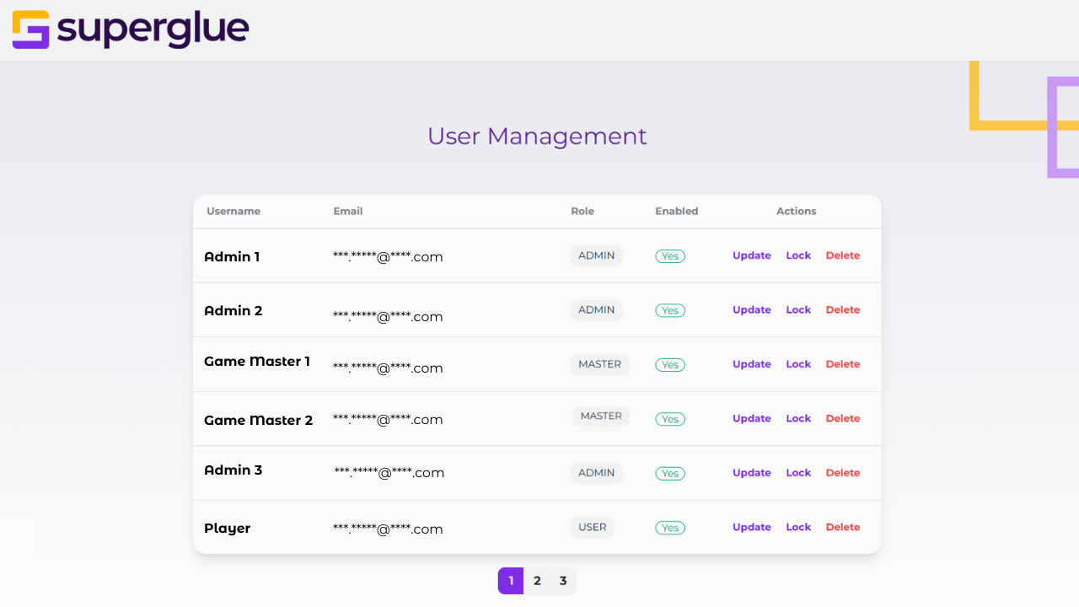Delete the Admin 1 user
This screenshot has height=607, width=1079.
(x=843, y=255)
